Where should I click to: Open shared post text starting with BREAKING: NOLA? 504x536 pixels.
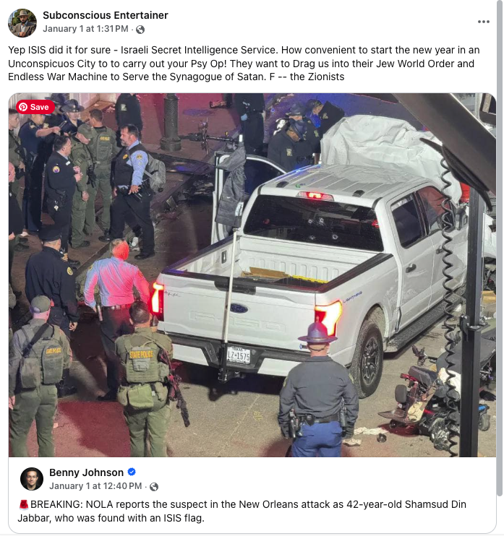[x=242, y=511]
